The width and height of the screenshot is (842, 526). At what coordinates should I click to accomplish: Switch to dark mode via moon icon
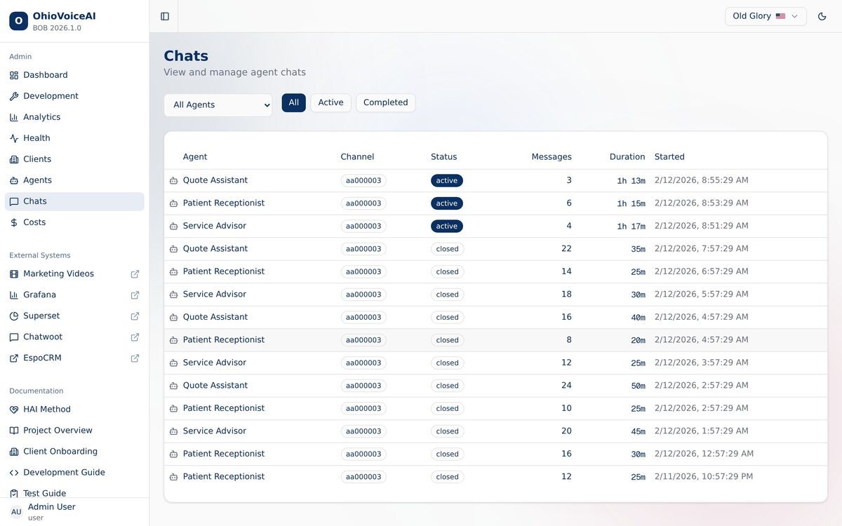[822, 16]
